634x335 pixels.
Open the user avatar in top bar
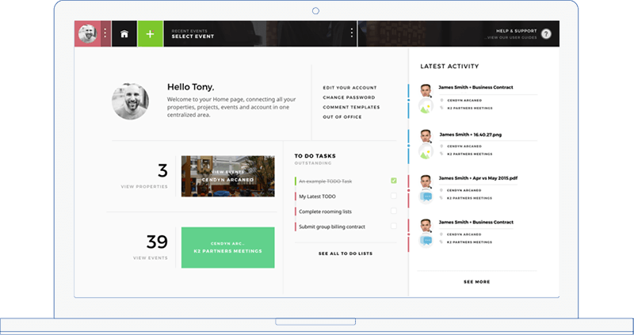pyautogui.click(x=87, y=33)
